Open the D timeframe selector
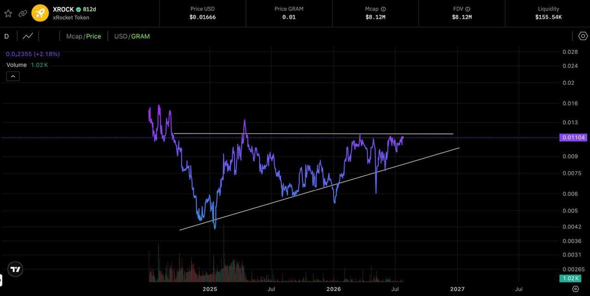 [x=6, y=36]
